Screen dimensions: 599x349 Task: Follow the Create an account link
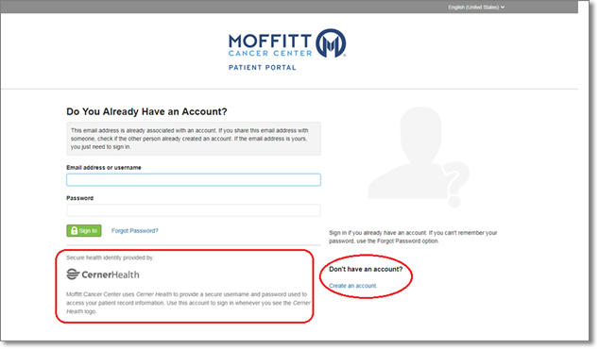click(353, 286)
